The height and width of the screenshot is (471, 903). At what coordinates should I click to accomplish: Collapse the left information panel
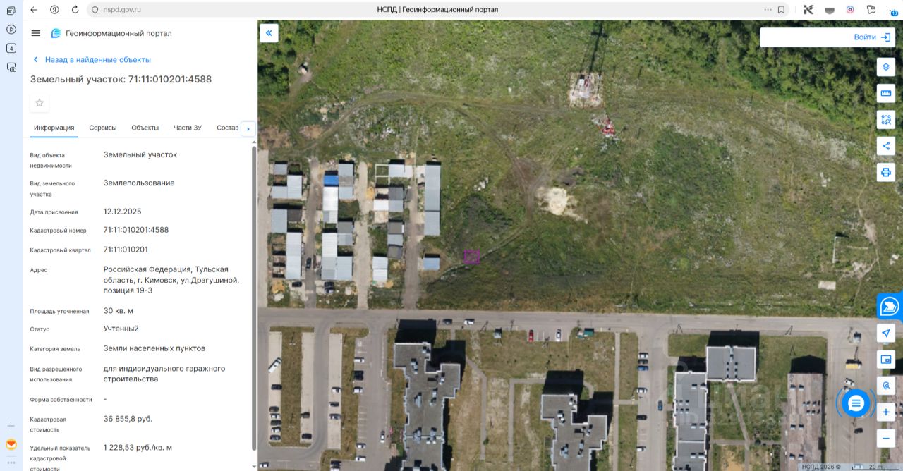(x=269, y=33)
